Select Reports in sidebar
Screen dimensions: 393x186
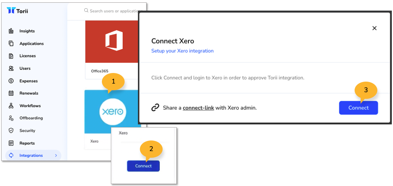click(x=27, y=143)
